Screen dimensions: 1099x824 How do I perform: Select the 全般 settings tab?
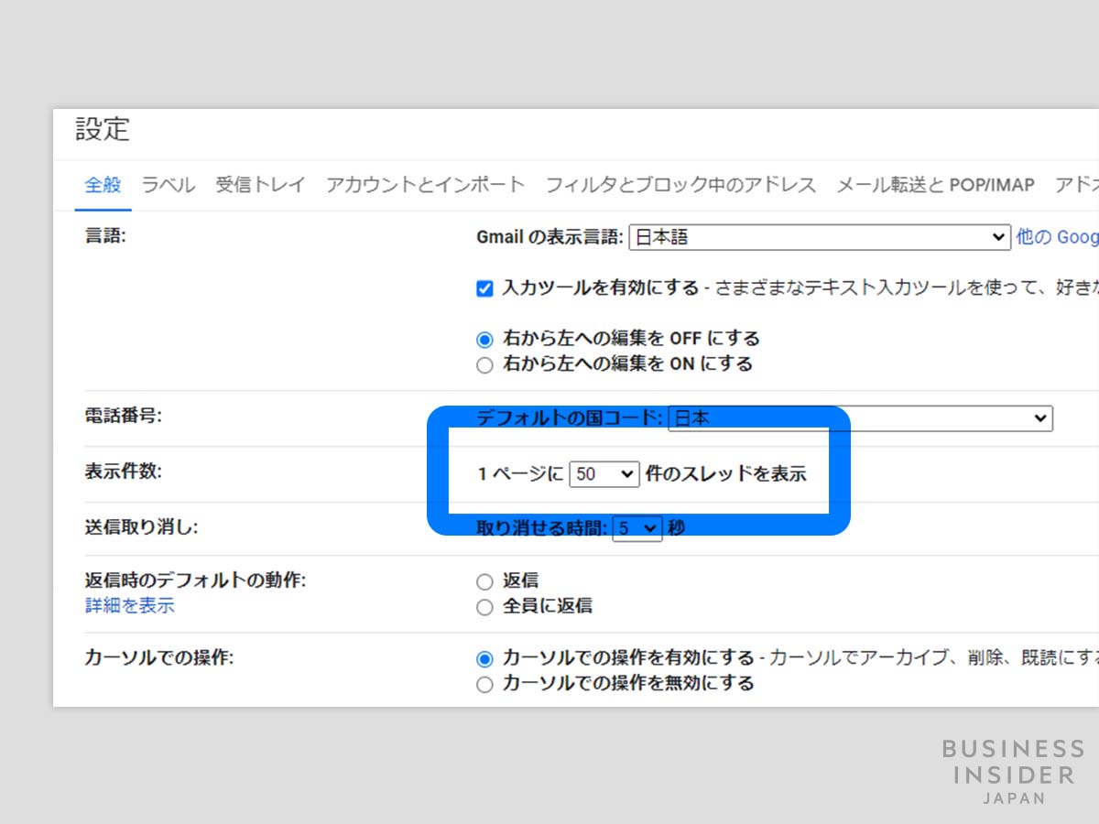tap(103, 184)
